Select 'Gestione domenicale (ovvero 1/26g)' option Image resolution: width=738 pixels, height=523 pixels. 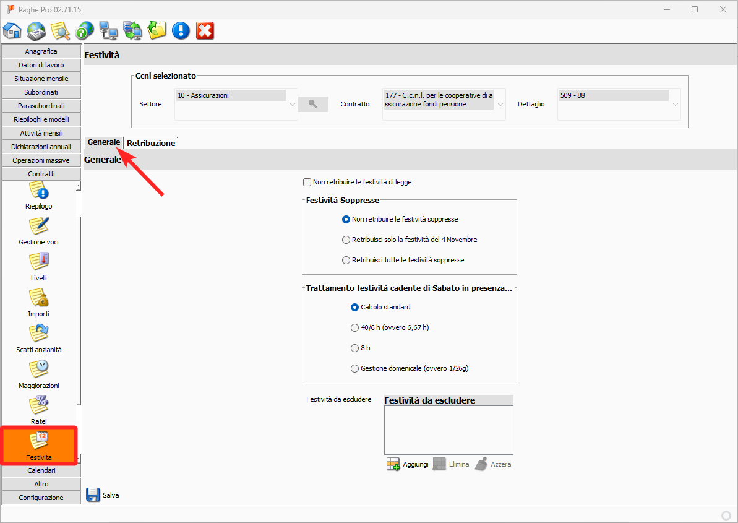(x=355, y=368)
